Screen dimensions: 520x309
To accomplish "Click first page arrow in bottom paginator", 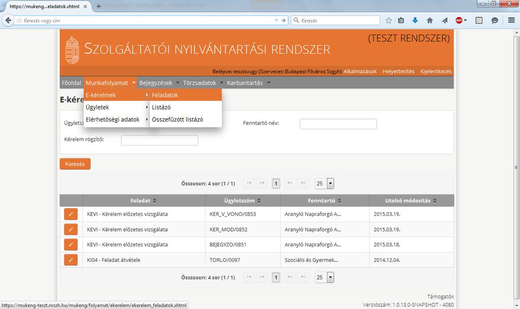I will click(x=249, y=277).
